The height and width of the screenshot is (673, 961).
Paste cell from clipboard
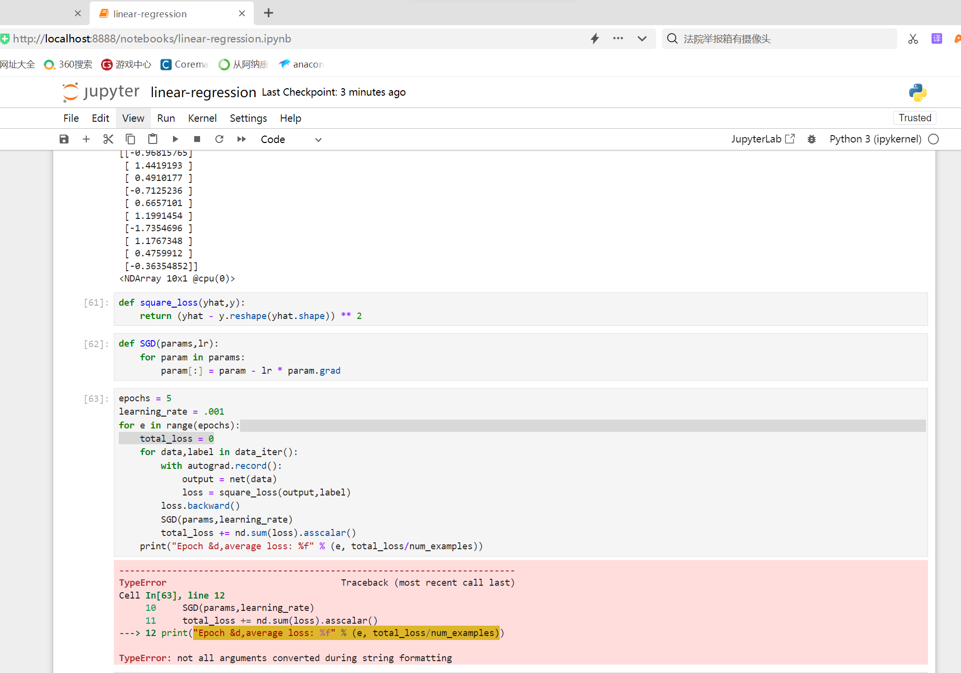(x=153, y=139)
